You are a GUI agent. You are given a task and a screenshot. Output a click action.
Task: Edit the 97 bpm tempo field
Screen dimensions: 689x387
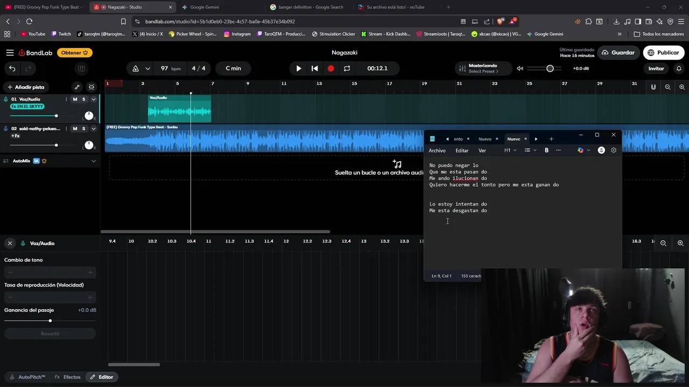tap(171, 68)
